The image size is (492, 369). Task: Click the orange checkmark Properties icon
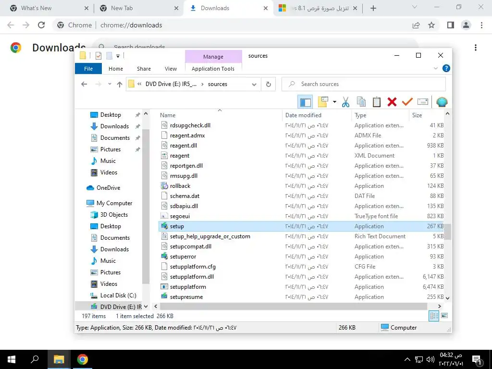click(407, 102)
